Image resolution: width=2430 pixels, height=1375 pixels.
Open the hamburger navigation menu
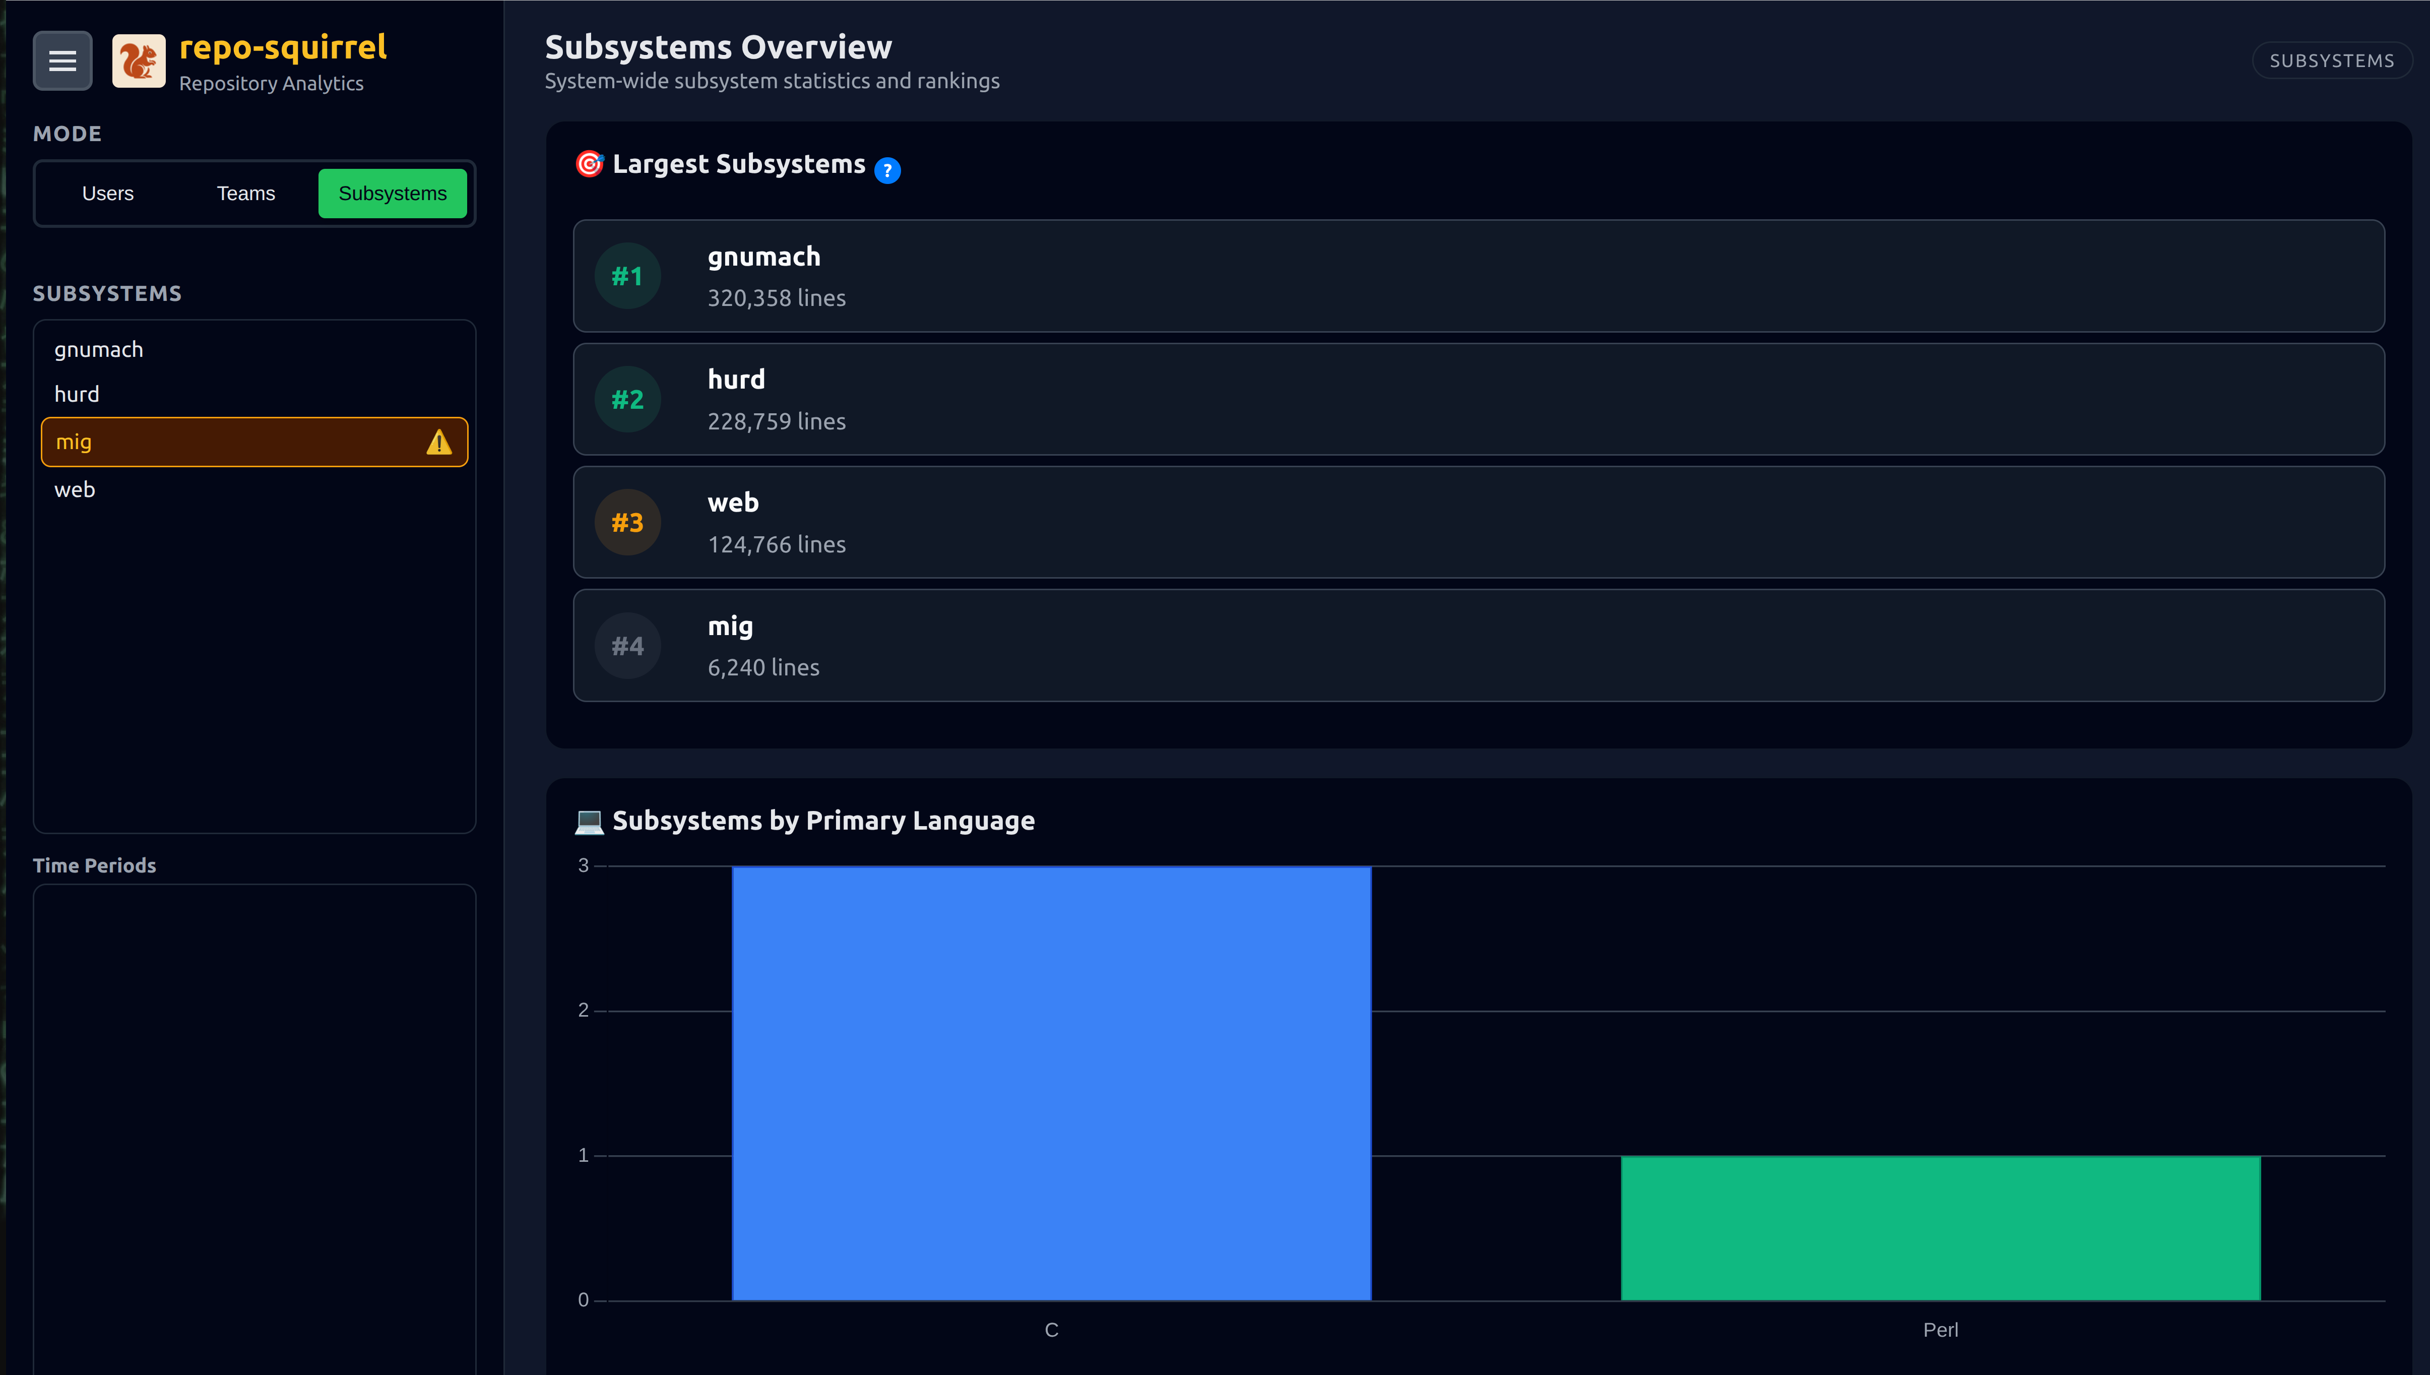(61, 60)
